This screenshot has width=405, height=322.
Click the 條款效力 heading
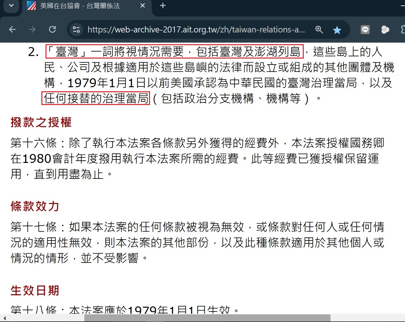pos(35,206)
